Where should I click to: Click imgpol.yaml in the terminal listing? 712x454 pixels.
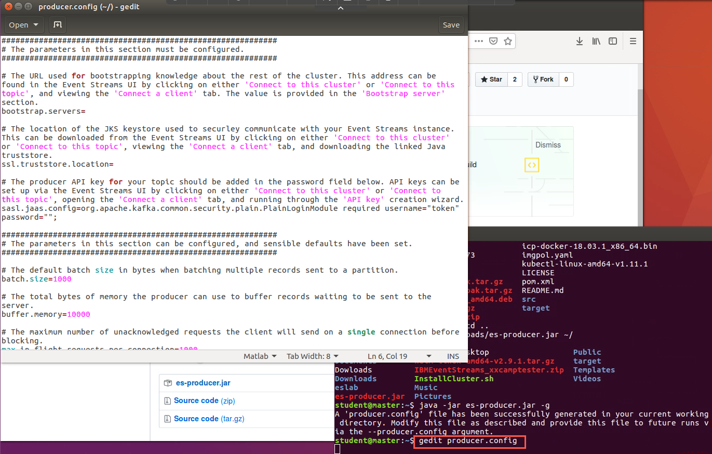tap(547, 255)
